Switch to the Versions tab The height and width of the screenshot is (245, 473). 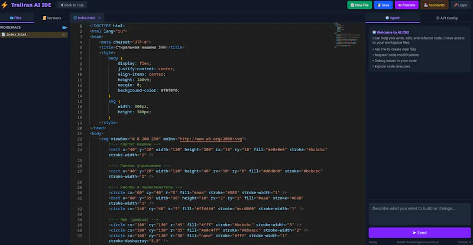52,18
